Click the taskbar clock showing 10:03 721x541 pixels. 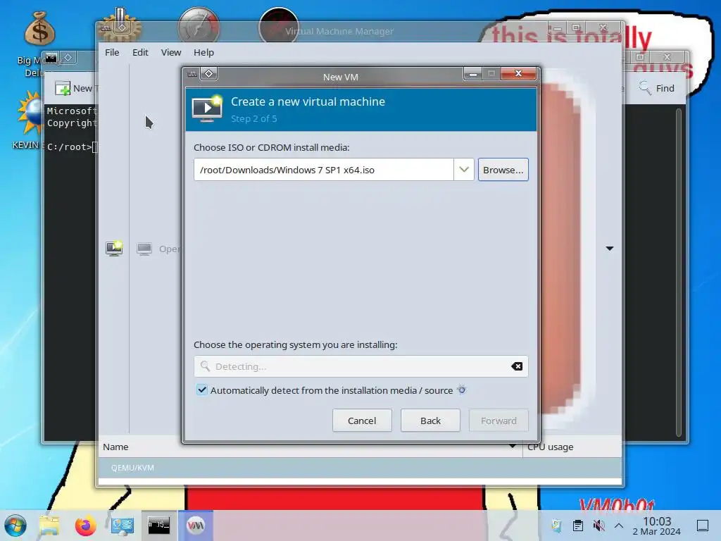coord(657,526)
